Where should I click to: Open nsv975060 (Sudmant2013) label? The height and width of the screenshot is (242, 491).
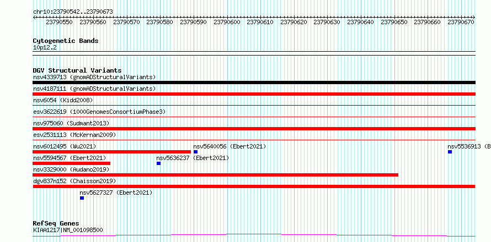71,123
